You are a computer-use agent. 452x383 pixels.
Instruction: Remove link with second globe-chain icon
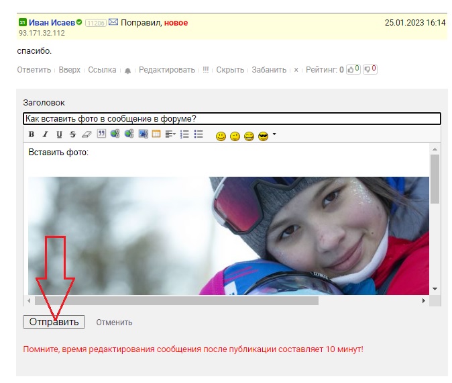(129, 134)
